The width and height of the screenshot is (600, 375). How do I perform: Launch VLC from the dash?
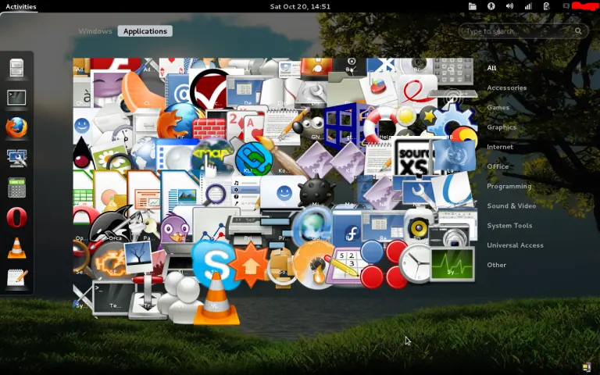click(x=17, y=248)
